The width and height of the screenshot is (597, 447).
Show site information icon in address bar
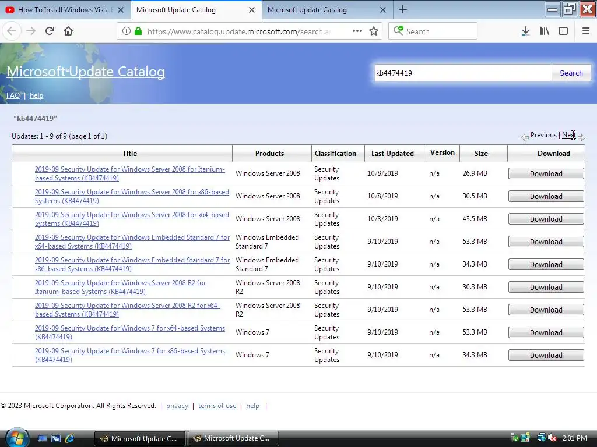(x=127, y=31)
